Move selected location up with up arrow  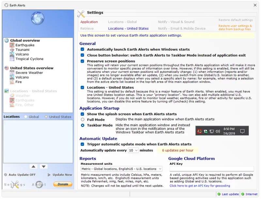click(34, 167)
